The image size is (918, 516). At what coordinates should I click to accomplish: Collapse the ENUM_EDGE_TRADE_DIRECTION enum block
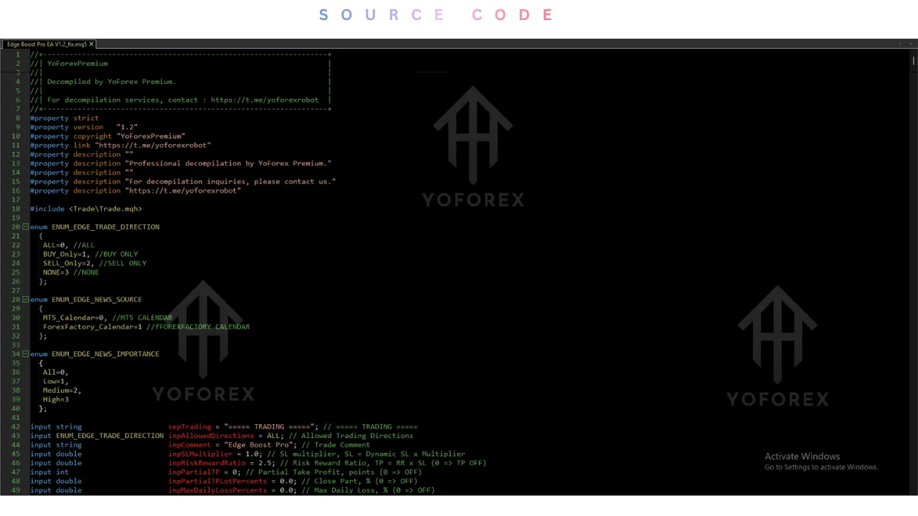(x=26, y=227)
